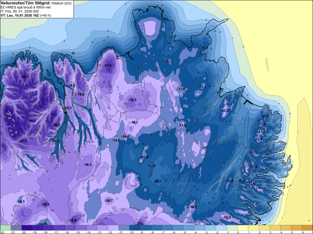Click the -12.4 temperature value
313x234 pixels.
pyautogui.click(x=262, y=124)
